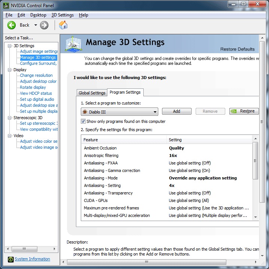Collapse the Stereoscopic 3D tree node

pos(10,118)
